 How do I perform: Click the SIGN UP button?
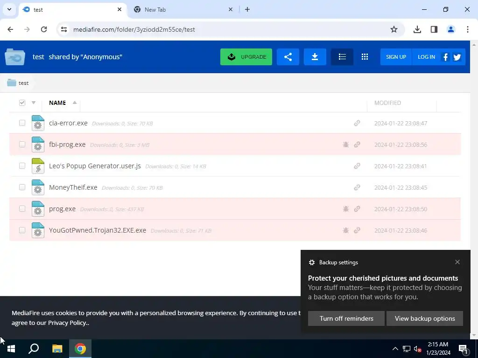(x=396, y=57)
